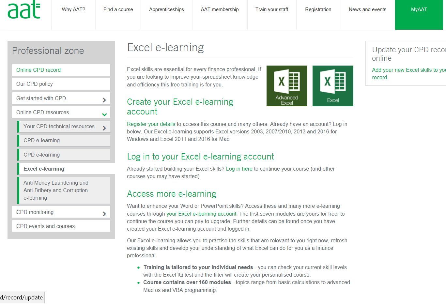Viewport: 446px width, 304px height.
Task: Open the Apprenticeships menu
Action: pos(166,9)
